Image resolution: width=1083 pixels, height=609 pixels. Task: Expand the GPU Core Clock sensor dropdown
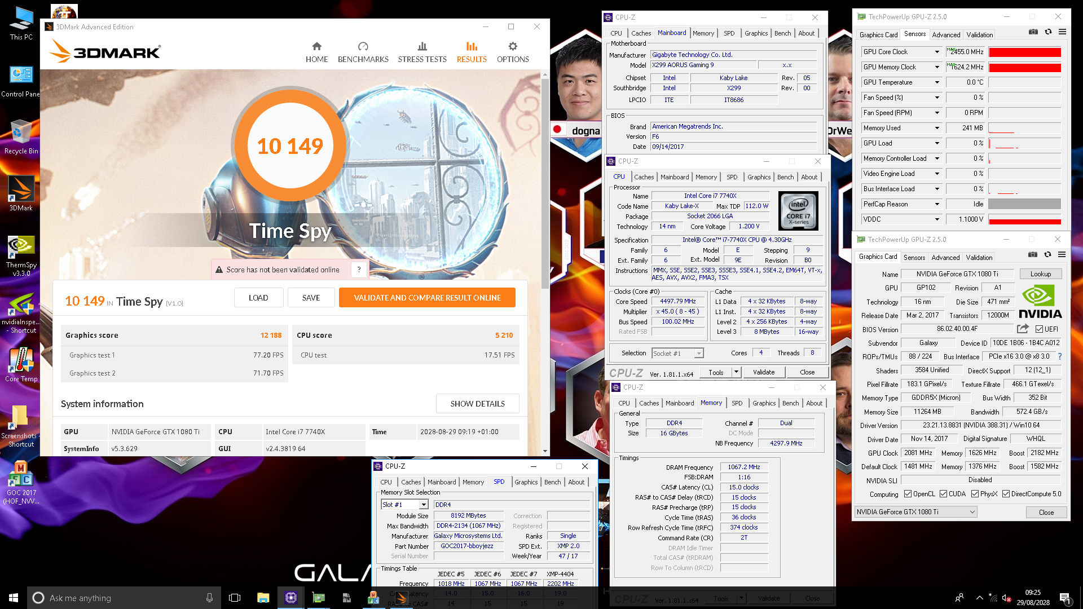(937, 52)
